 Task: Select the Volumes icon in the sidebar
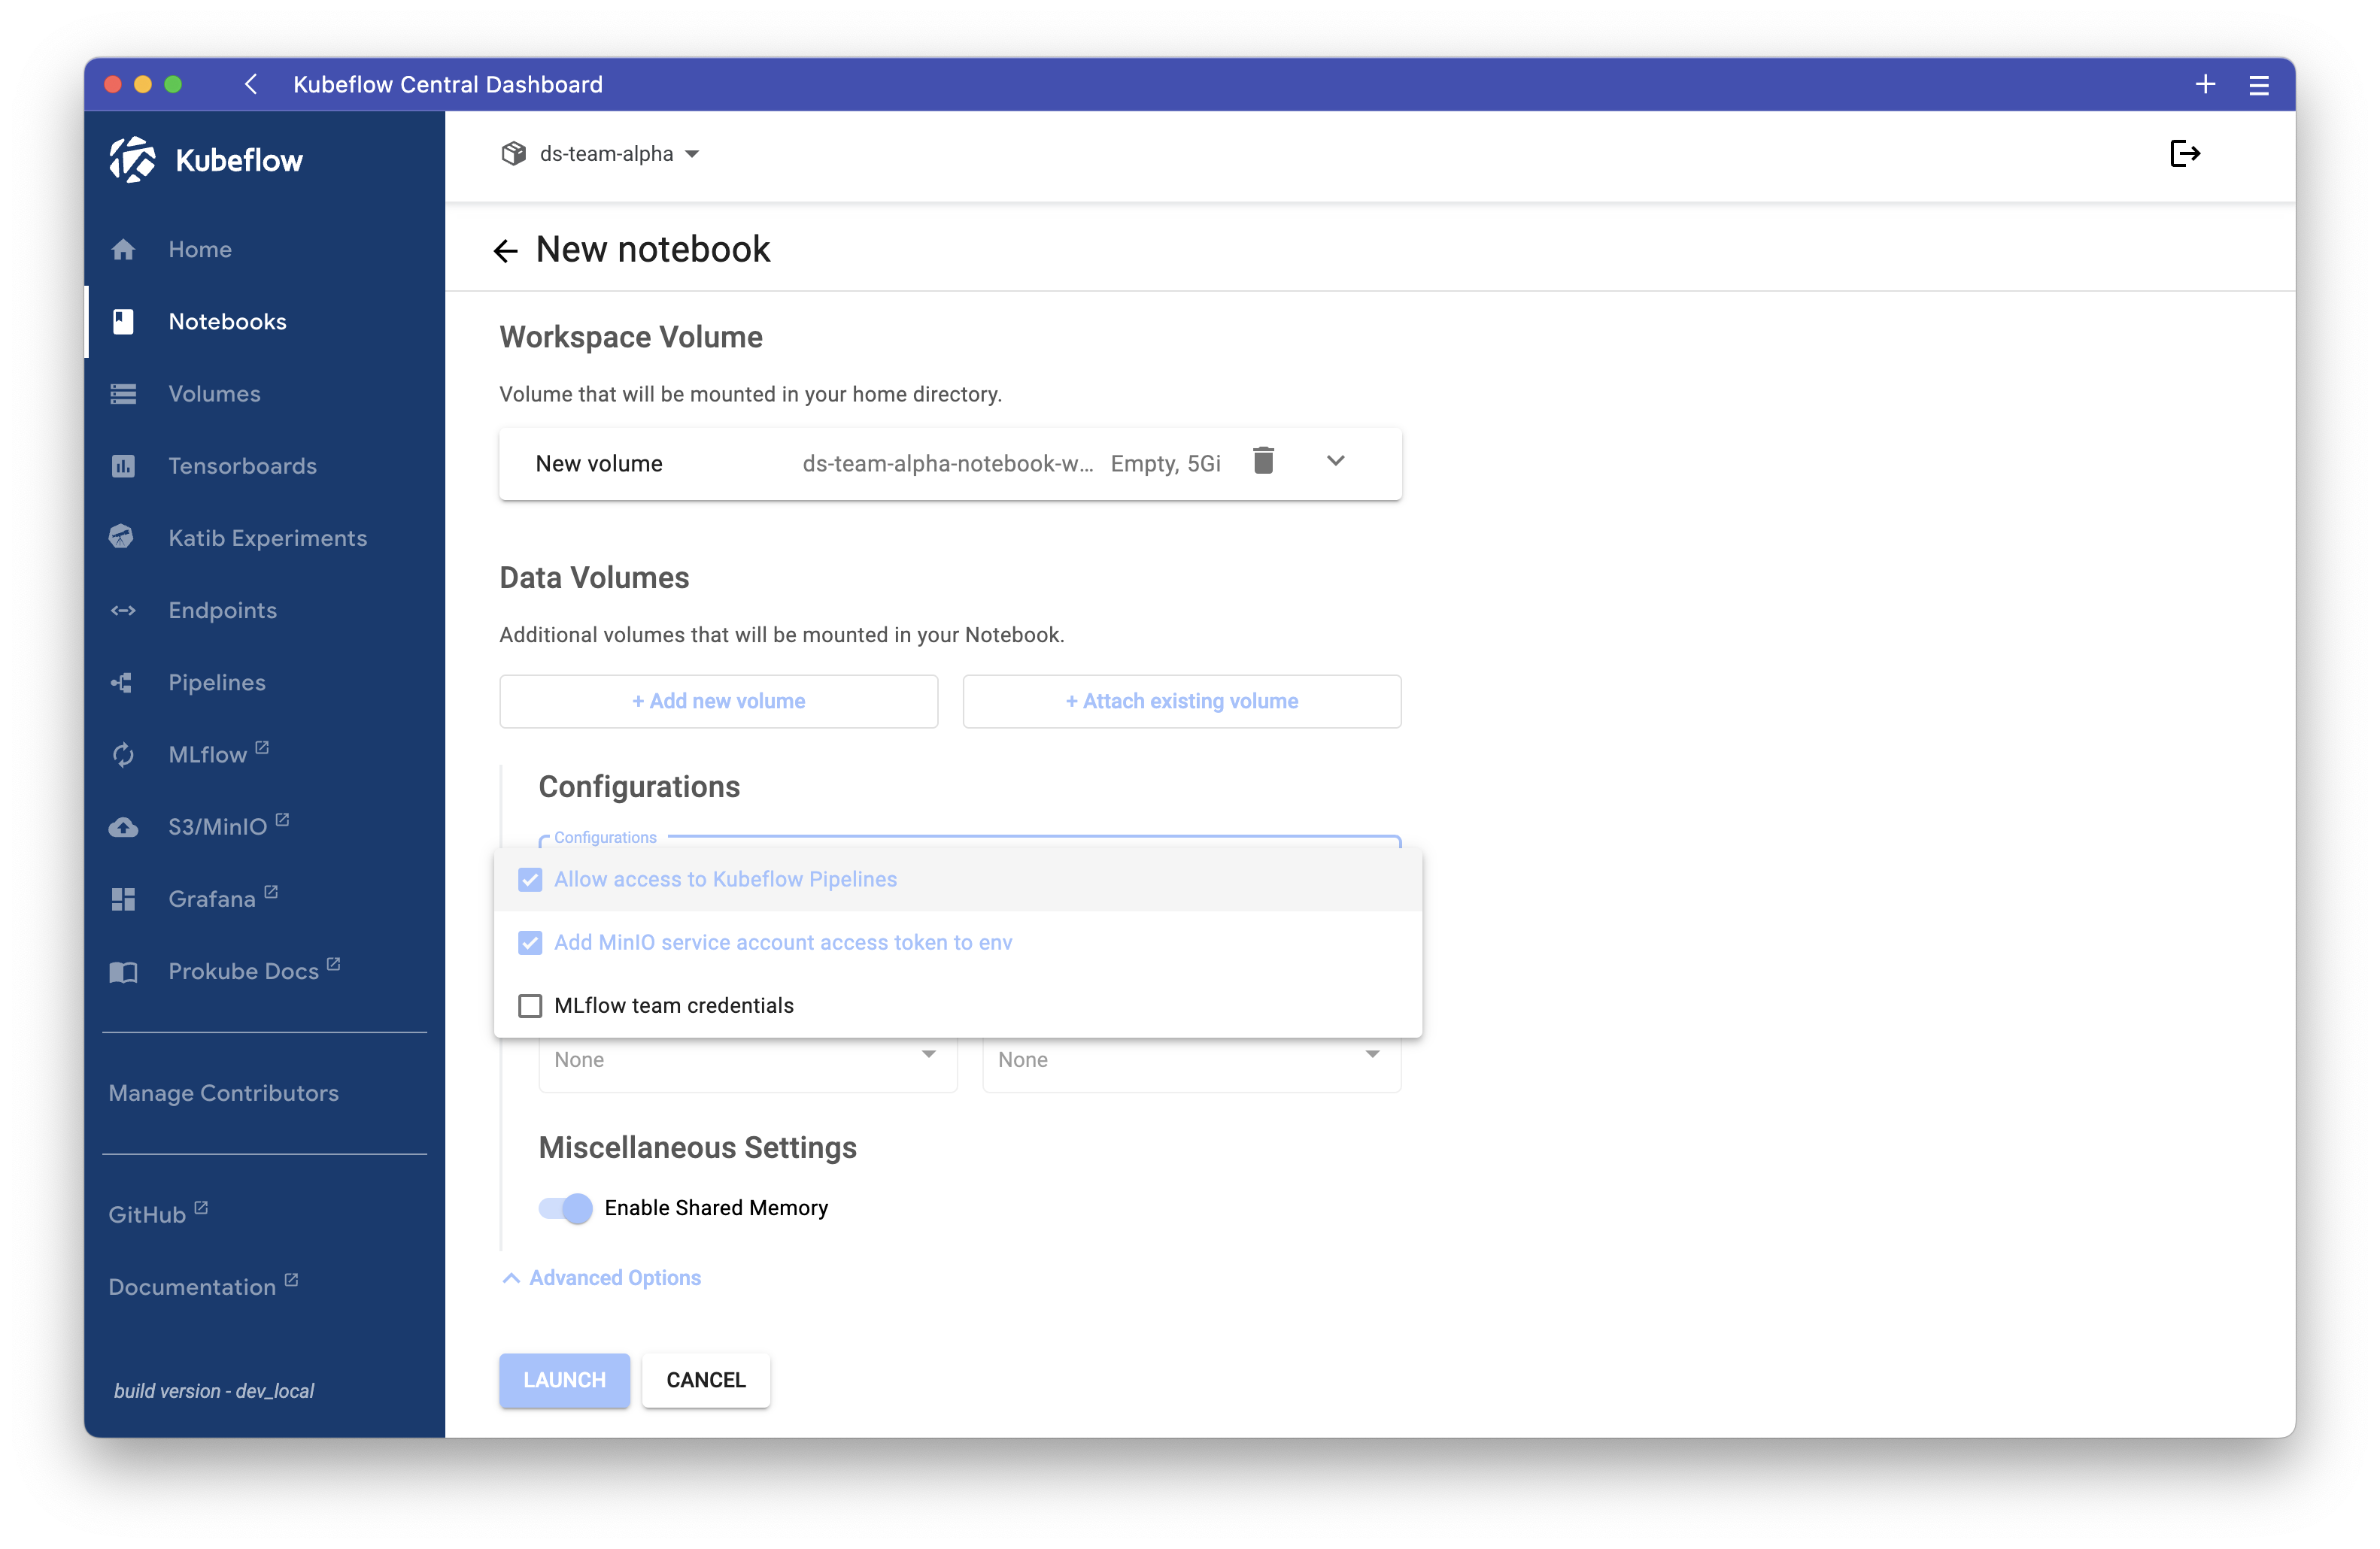click(123, 394)
